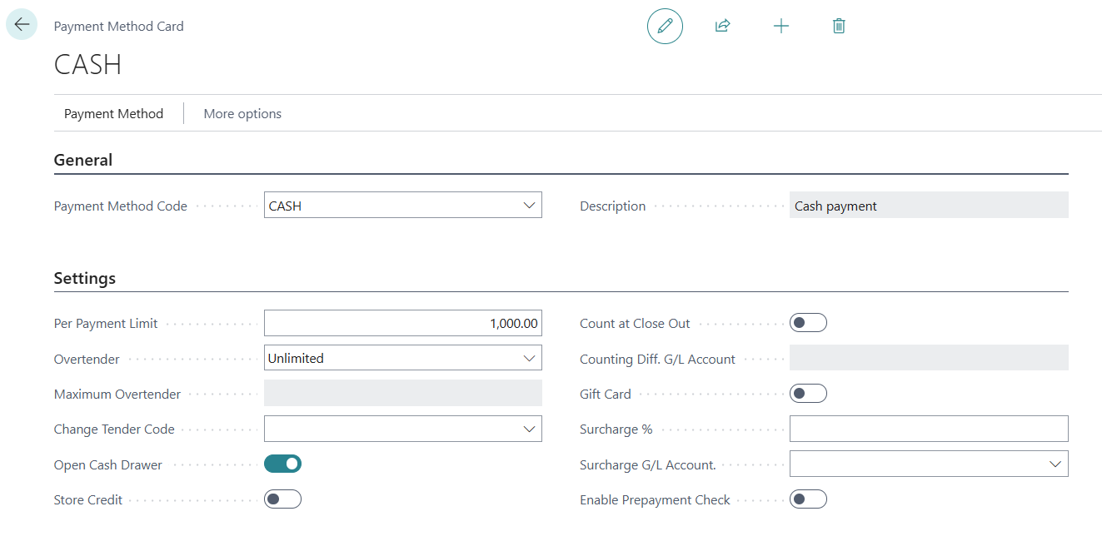1102x551 pixels.
Task: Click the Store Credit label
Action: tap(88, 499)
